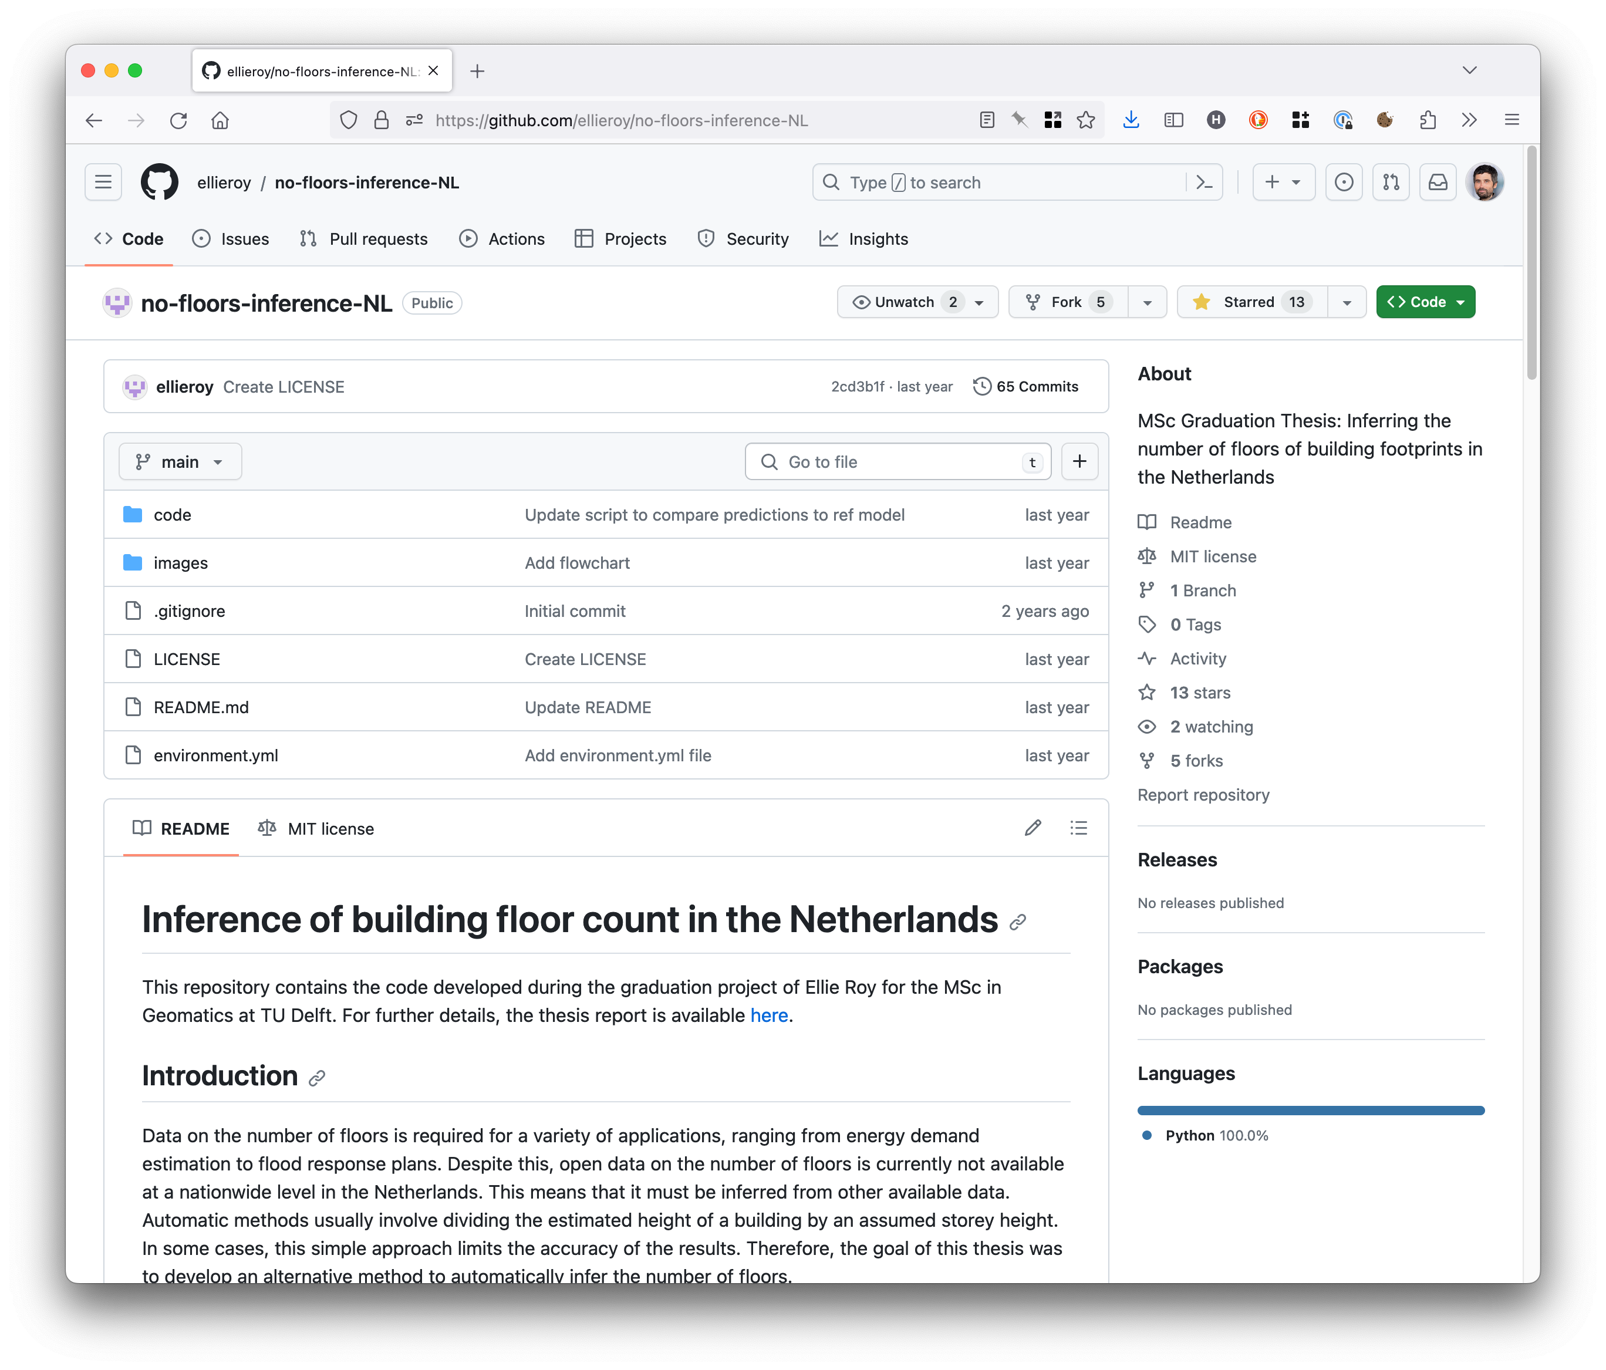Screen dimensions: 1606x1370
Task: Open the Projects tab
Action: (621, 239)
